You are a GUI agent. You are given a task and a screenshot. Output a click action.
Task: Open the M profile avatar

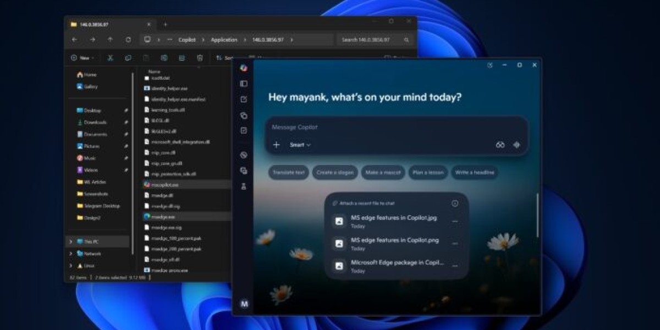pyautogui.click(x=244, y=304)
